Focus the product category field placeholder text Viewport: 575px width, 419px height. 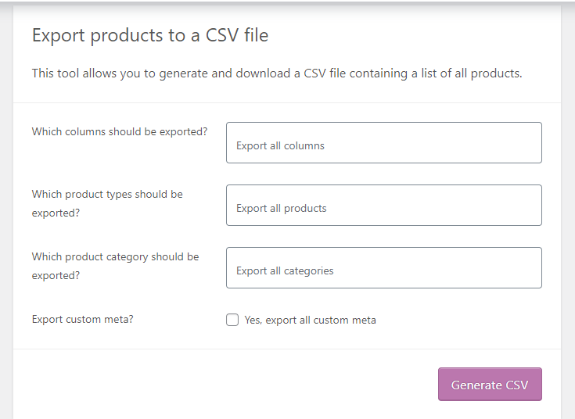285,270
